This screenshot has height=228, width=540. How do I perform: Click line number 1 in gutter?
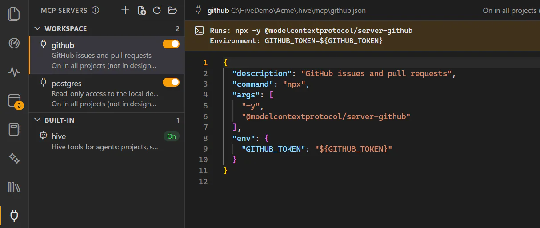[x=205, y=63]
